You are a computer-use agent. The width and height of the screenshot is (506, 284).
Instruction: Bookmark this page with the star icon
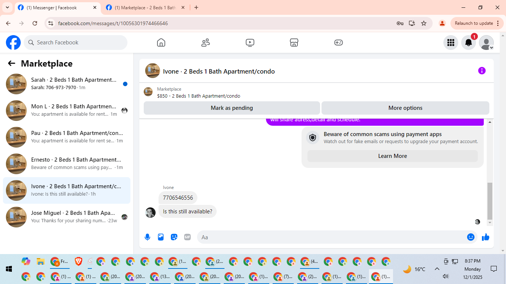pyautogui.click(x=424, y=23)
